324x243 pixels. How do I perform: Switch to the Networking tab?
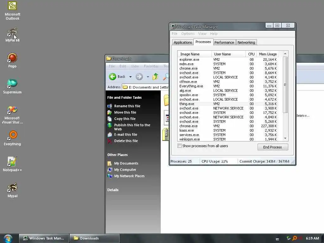click(x=246, y=42)
